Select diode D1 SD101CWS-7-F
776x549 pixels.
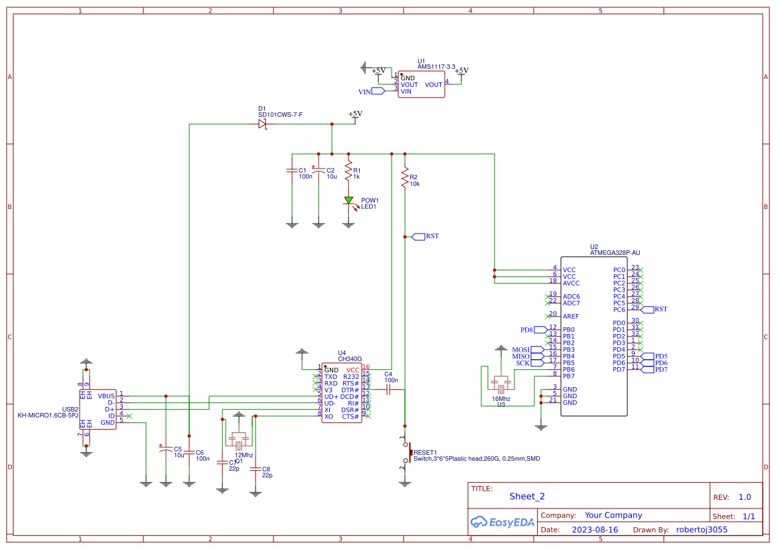point(262,123)
